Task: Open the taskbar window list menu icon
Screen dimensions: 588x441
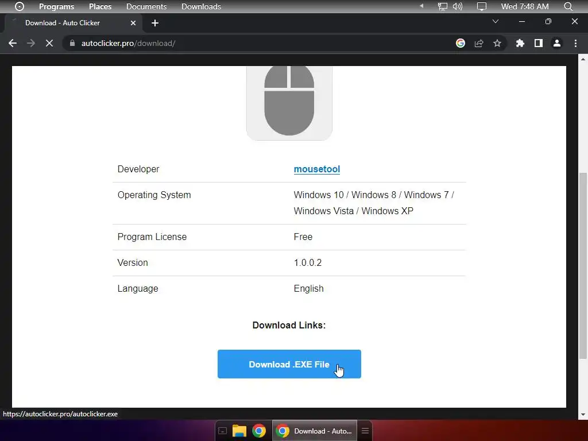Action: pyautogui.click(x=365, y=431)
